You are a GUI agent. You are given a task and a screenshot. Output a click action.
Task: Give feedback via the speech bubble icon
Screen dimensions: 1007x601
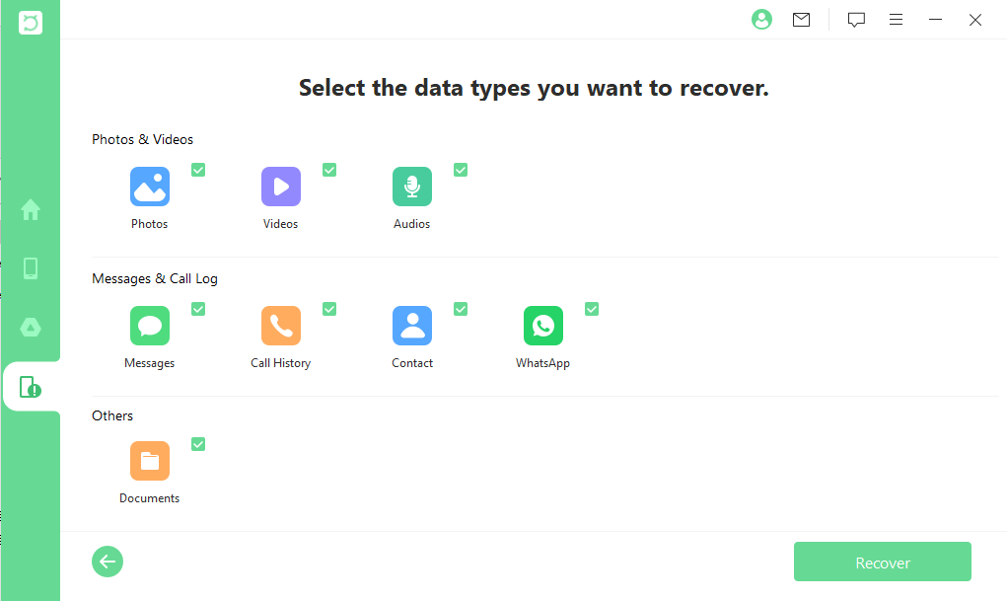point(855,19)
